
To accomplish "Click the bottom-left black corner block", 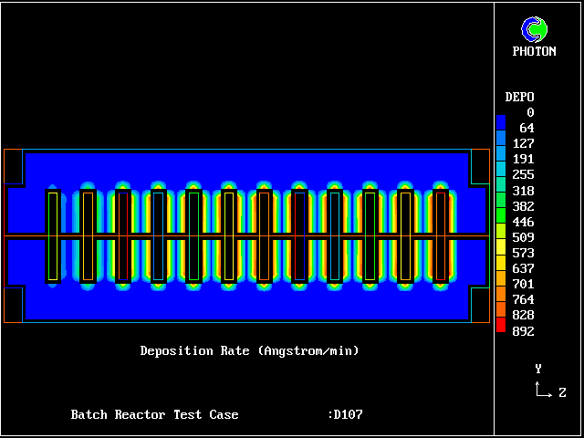I will click(14, 304).
